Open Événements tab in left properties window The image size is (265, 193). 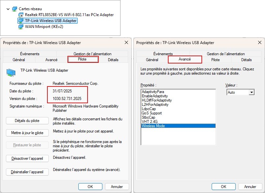(x=30, y=54)
